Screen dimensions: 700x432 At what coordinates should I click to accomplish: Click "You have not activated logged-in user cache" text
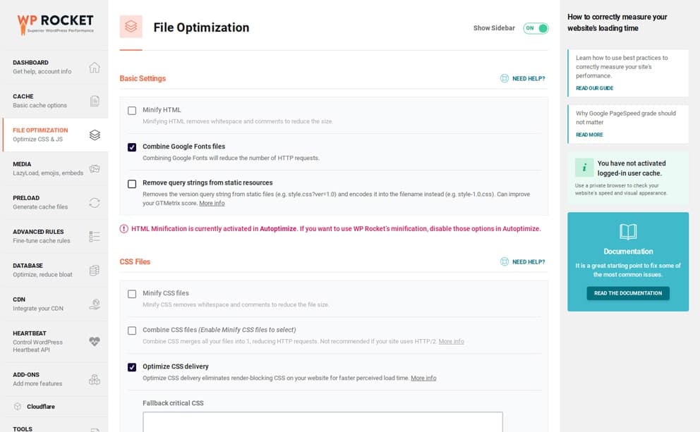pos(632,168)
